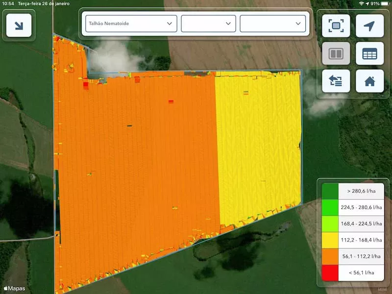The height and width of the screenshot is (294, 392).
Task: Tap the yellow application zone on map
Action: 257,147
